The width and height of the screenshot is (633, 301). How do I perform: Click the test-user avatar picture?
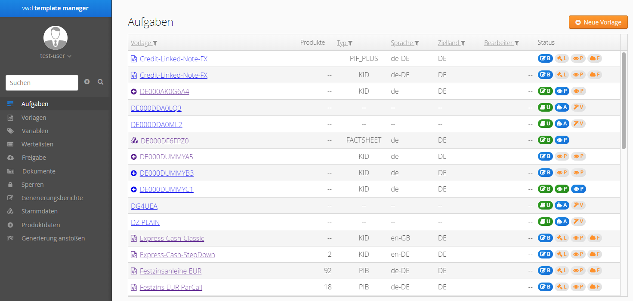tap(56, 38)
